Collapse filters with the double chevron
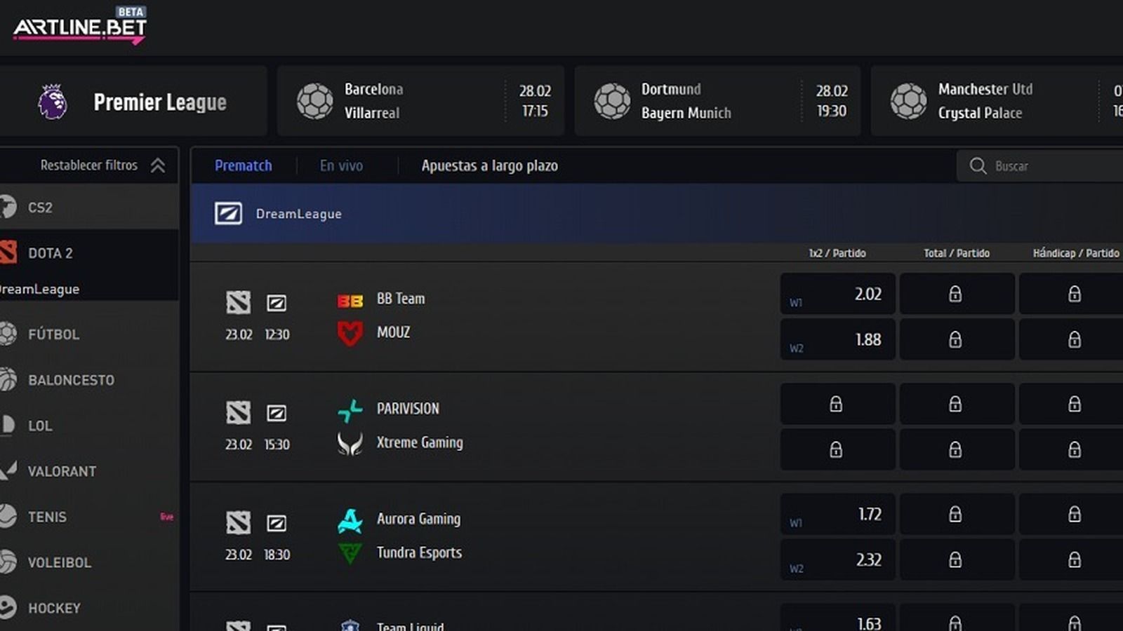 point(158,165)
